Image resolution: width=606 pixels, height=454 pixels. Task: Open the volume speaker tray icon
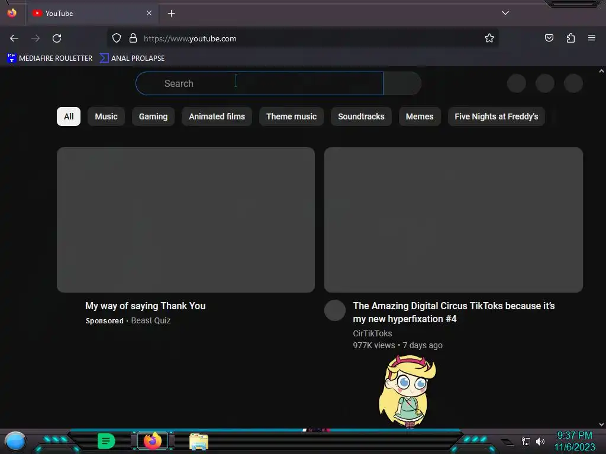pyautogui.click(x=540, y=441)
